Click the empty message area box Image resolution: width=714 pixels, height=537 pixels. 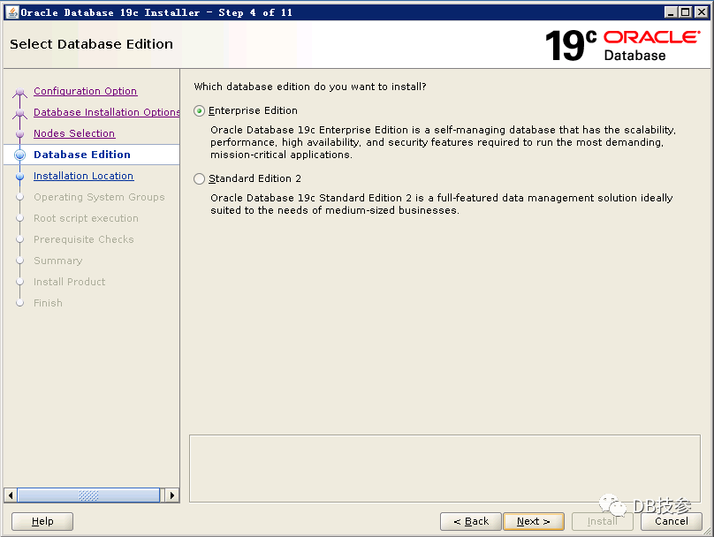tap(444, 469)
